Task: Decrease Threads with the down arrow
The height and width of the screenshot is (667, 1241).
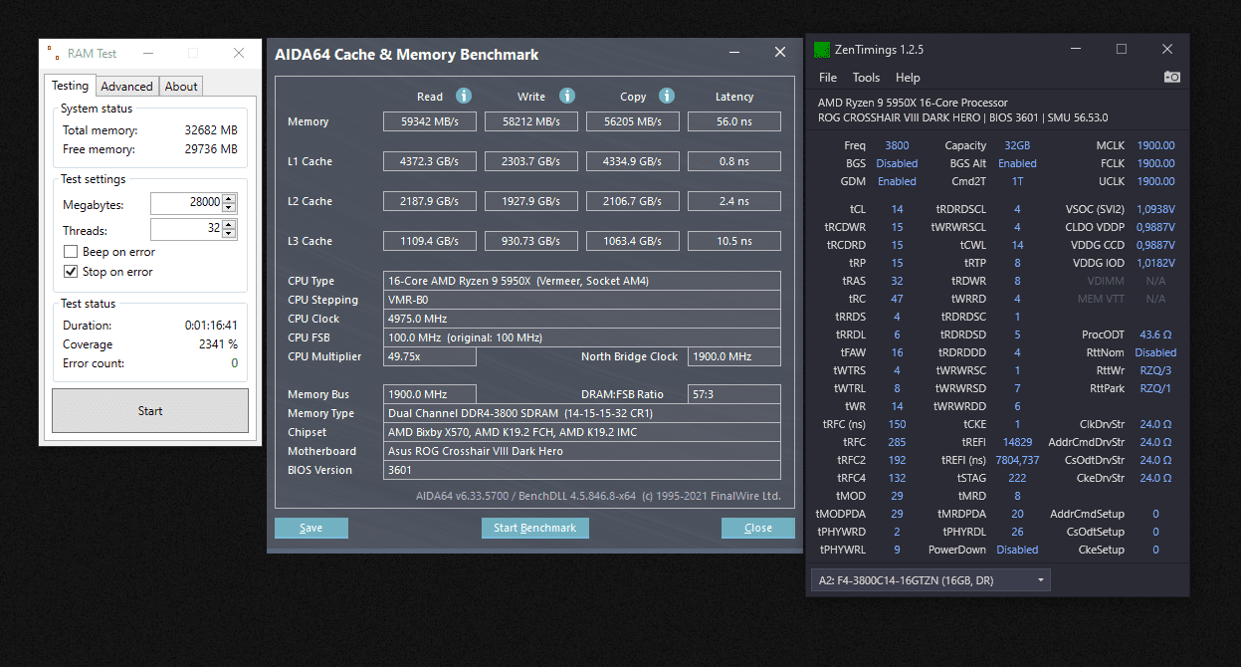Action: pos(231,235)
